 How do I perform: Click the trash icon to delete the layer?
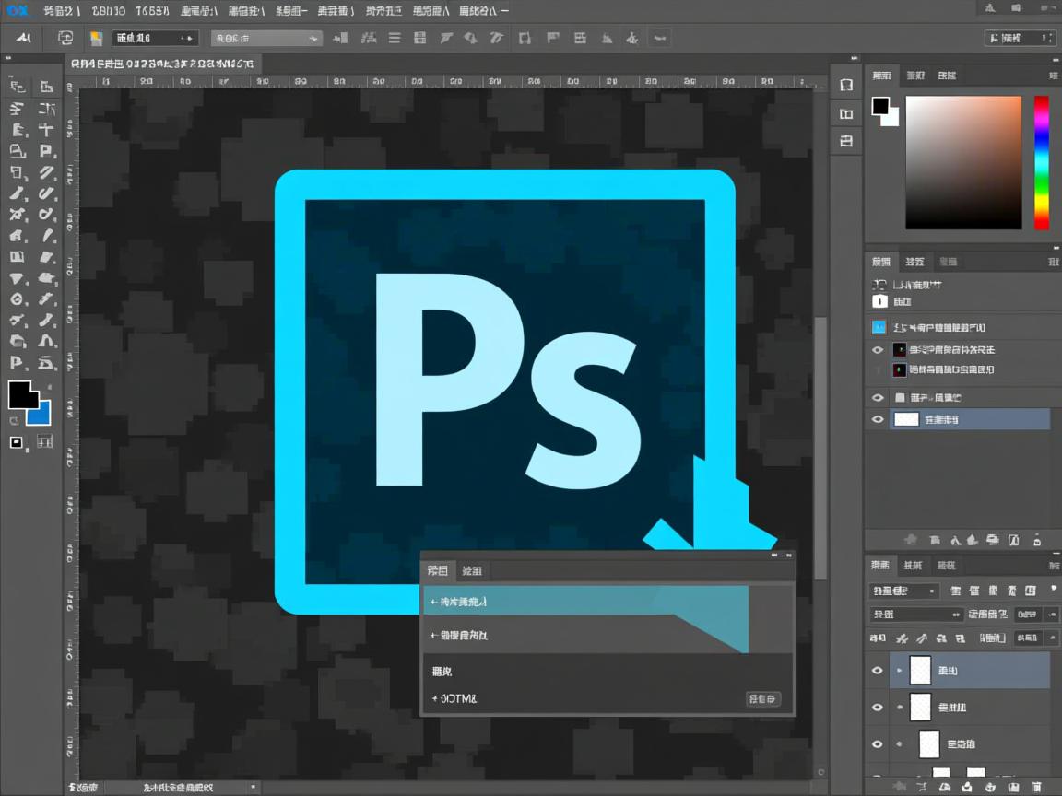click(1039, 786)
